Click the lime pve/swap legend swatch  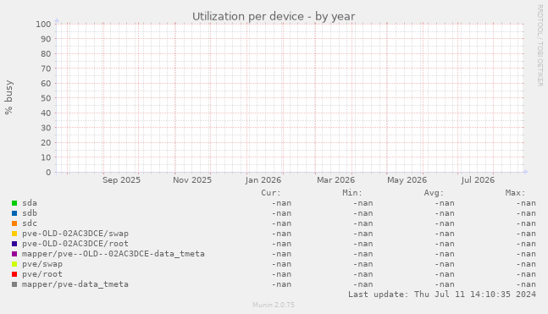click(x=14, y=264)
